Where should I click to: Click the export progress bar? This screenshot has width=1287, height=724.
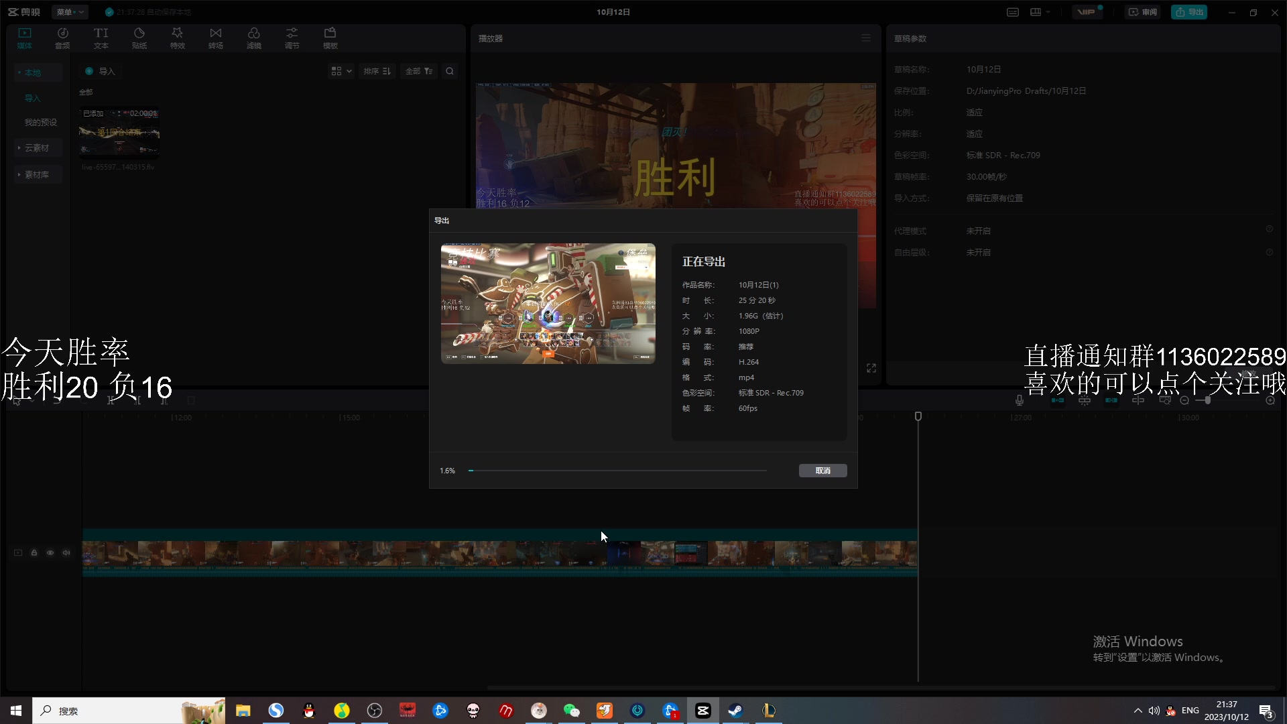click(x=617, y=471)
